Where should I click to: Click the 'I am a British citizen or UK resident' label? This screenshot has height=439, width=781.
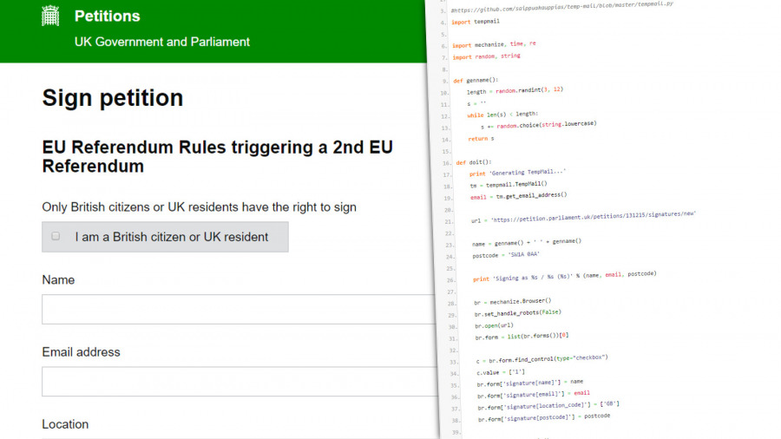coord(171,237)
